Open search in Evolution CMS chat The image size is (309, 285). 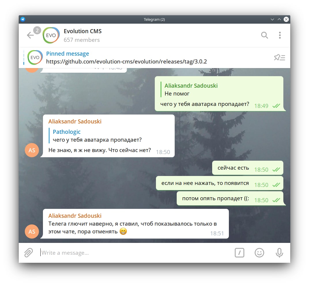[x=264, y=35]
